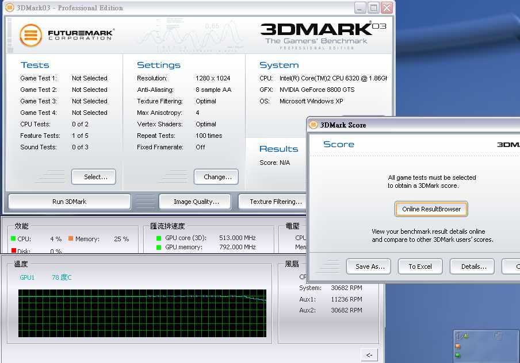Open test selection with Select... button
The image size is (520, 363).
(94, 177)
